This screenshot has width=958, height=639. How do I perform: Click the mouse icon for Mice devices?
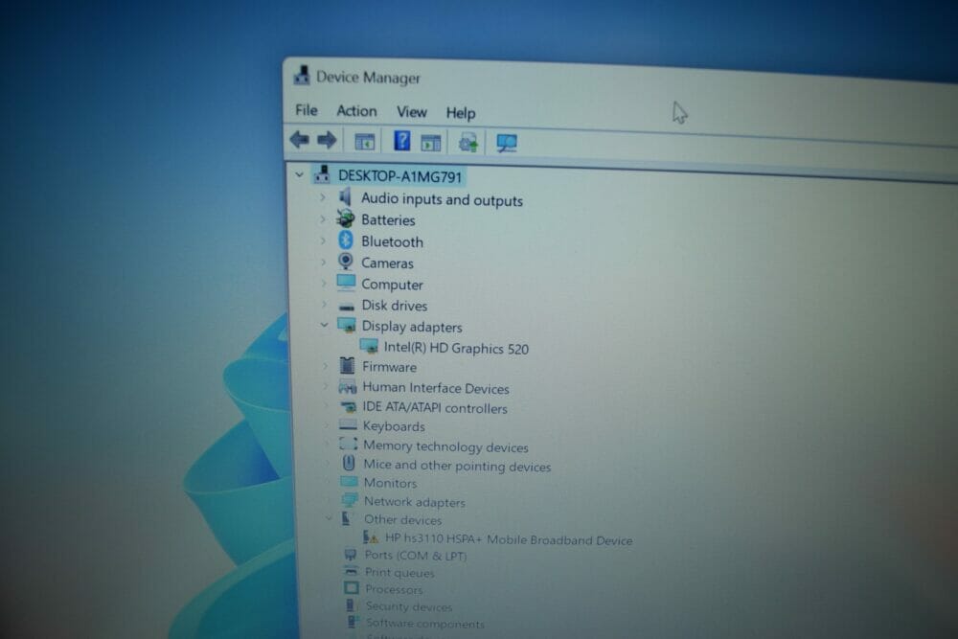(x=349, y=463)
